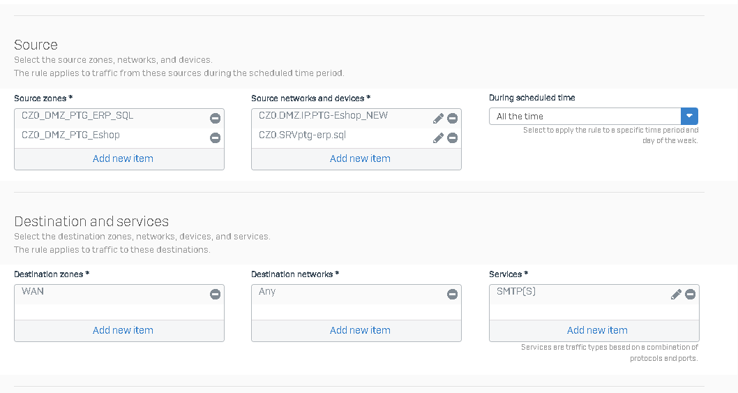The height and width of the screenshot is (393, 738).
Task: Remove CZO_DMZ_PTG_ERP_SQL source zone
Action: tap(215, 118)
